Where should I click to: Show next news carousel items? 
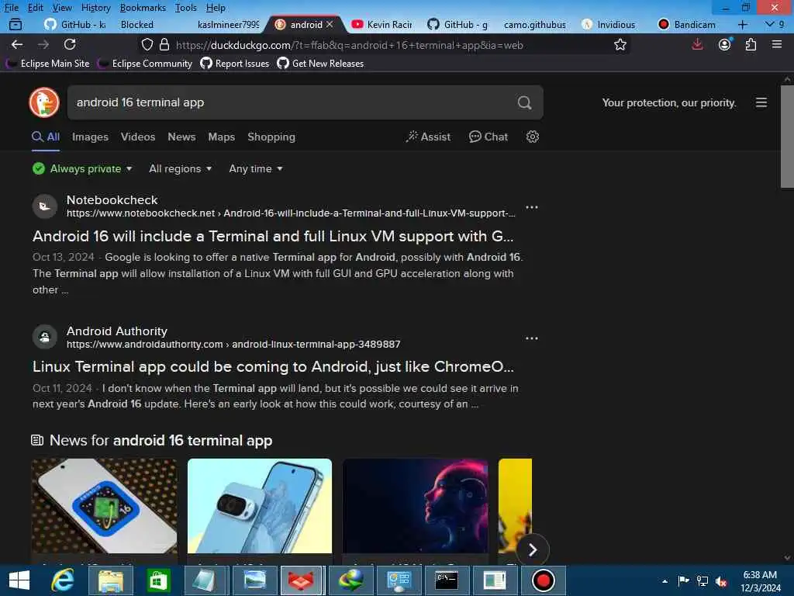533,550
